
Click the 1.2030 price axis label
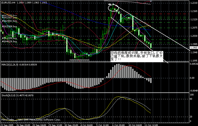click(x=194, y=36)
